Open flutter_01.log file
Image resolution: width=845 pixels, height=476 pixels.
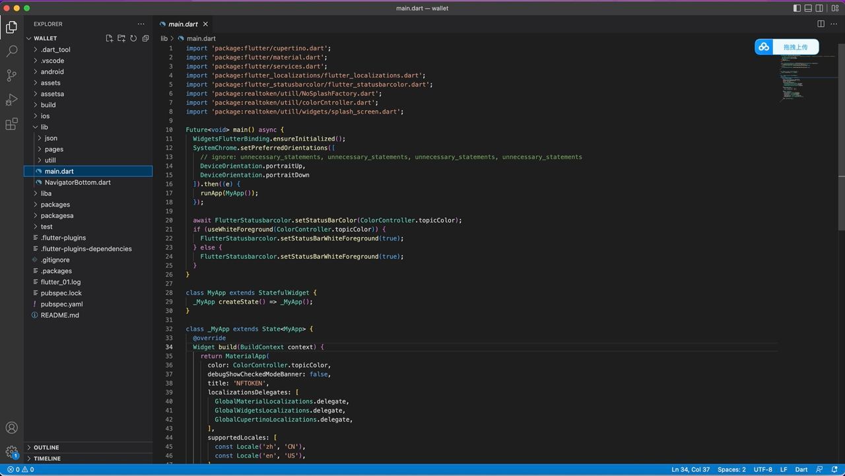pos(88,282)
